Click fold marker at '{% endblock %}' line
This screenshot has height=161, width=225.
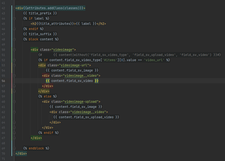point(14,148)
